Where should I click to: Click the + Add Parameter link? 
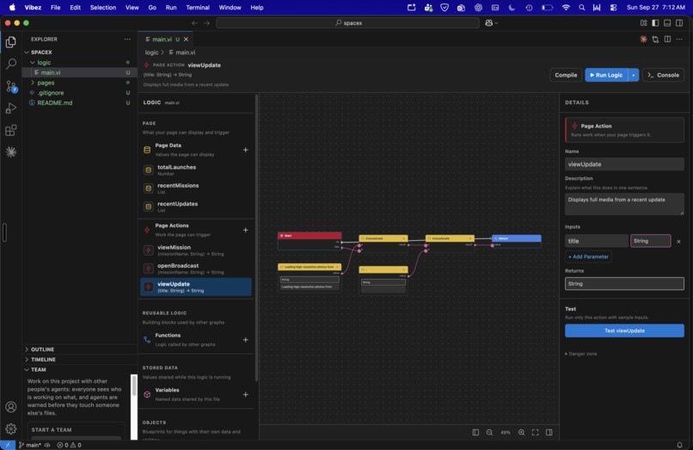coord(588,257)
